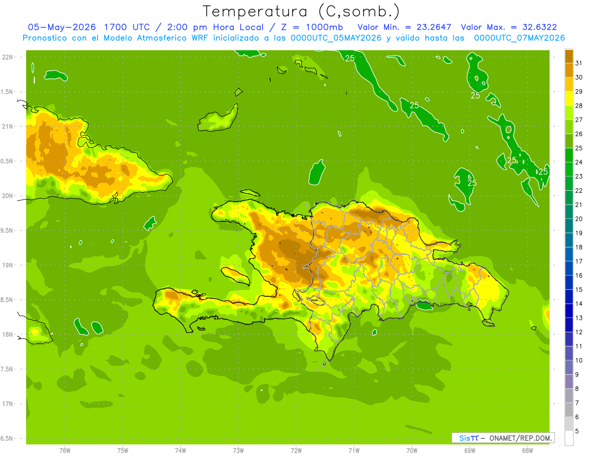Click the 68W longitude axis label
Image resolution: width=592 pixels, height=457 pixels.
527,450
